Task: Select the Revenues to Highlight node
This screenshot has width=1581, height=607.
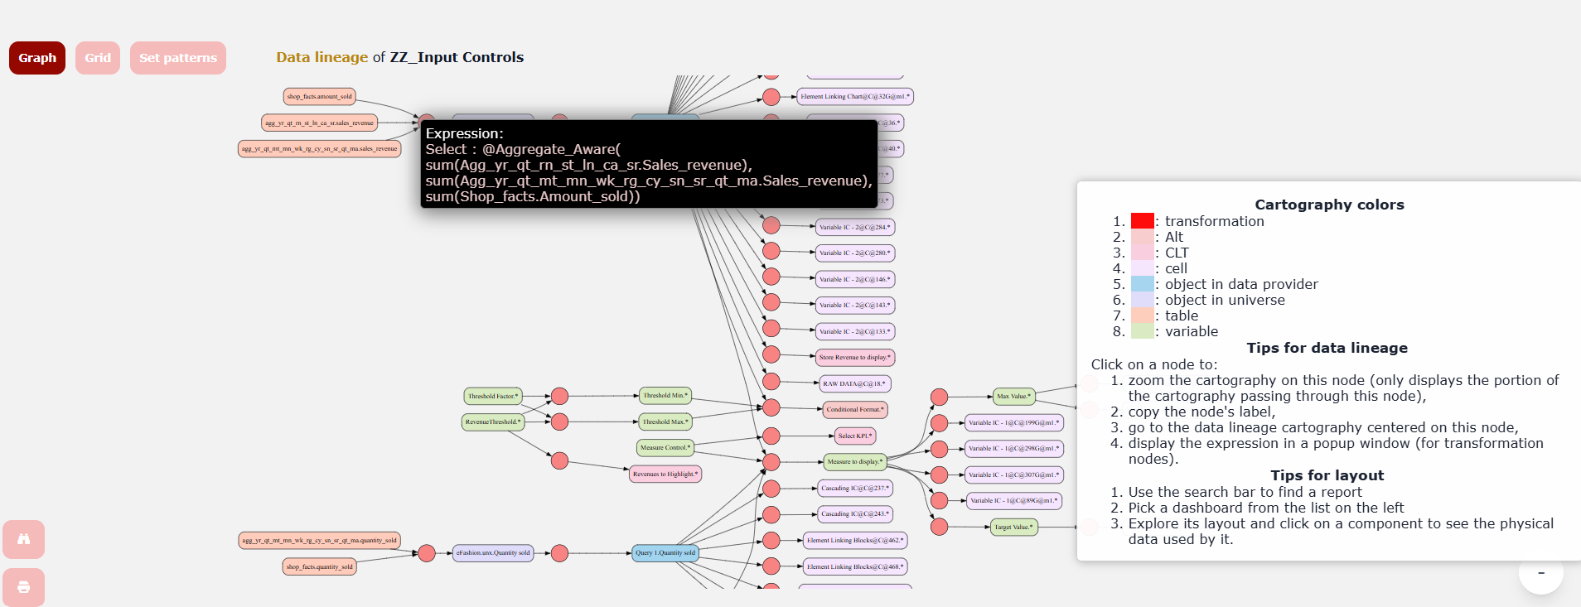Action: click(x=665, y=475)
